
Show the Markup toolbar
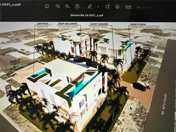pyautogui.click(x=117, y=7)
